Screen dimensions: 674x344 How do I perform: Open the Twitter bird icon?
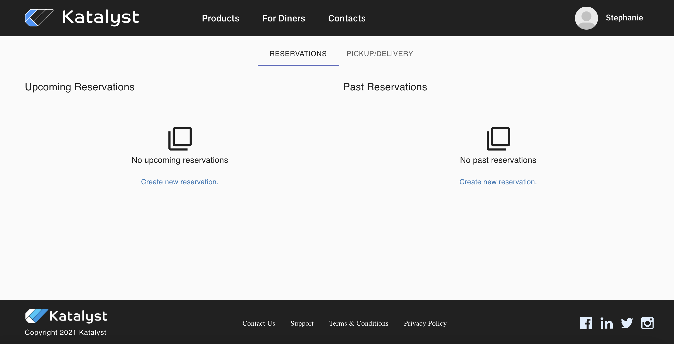[627, 323]
